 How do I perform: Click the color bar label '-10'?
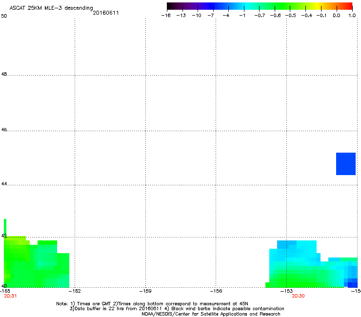[x=197, y=16]
